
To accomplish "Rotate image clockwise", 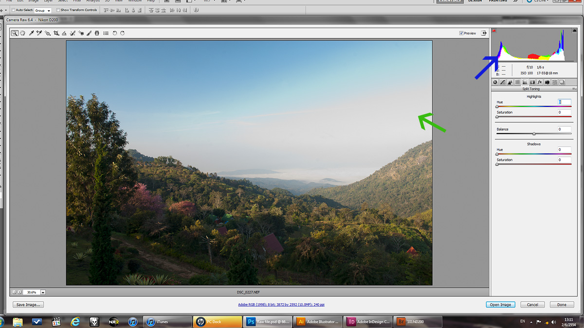I will coord(122,33).
